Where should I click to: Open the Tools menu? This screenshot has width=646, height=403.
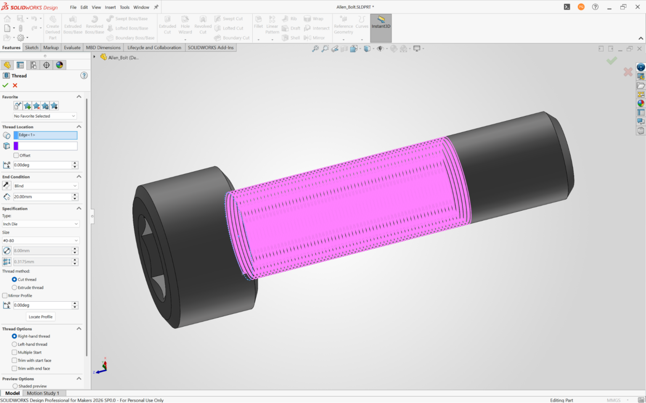click(124, 7)
